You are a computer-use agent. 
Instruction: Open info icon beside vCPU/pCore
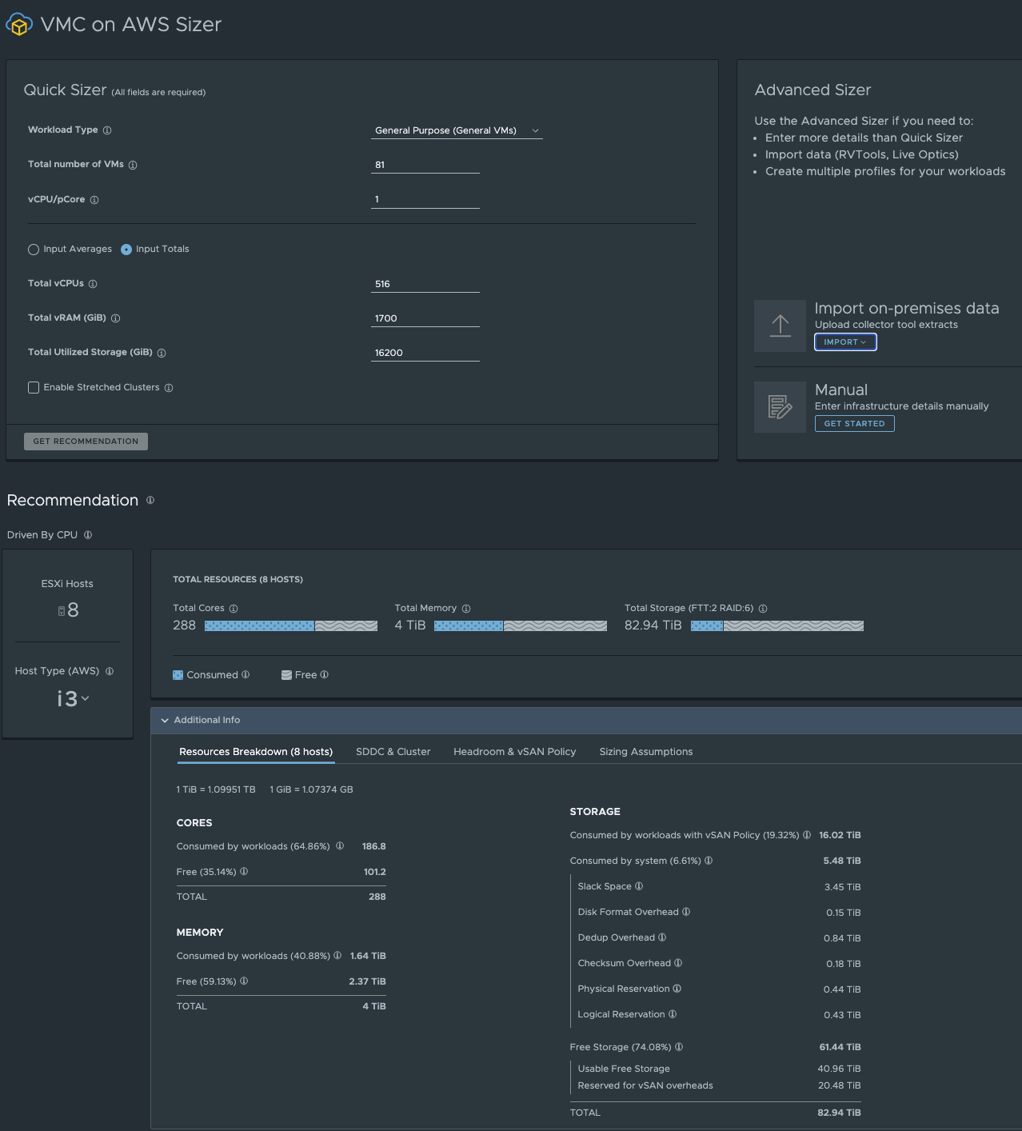94,200
